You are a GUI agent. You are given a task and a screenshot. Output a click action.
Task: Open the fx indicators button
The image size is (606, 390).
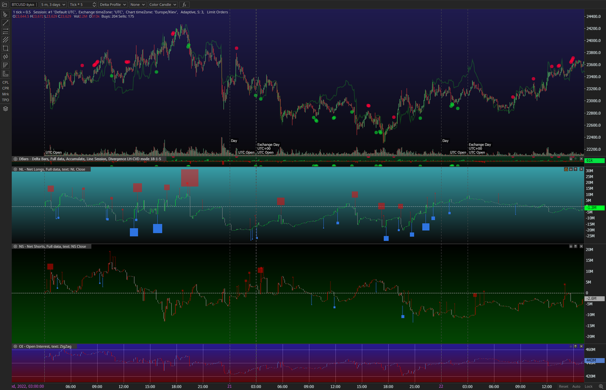pos(184,5)
